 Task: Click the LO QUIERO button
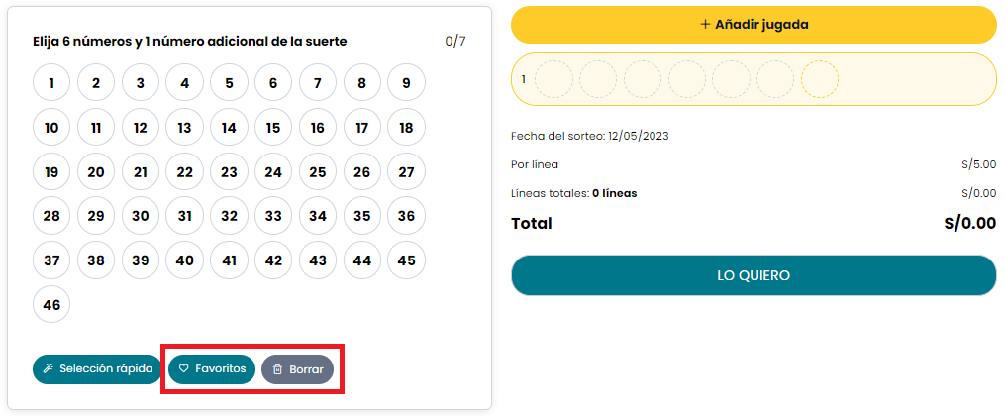(x=754, y=275)
